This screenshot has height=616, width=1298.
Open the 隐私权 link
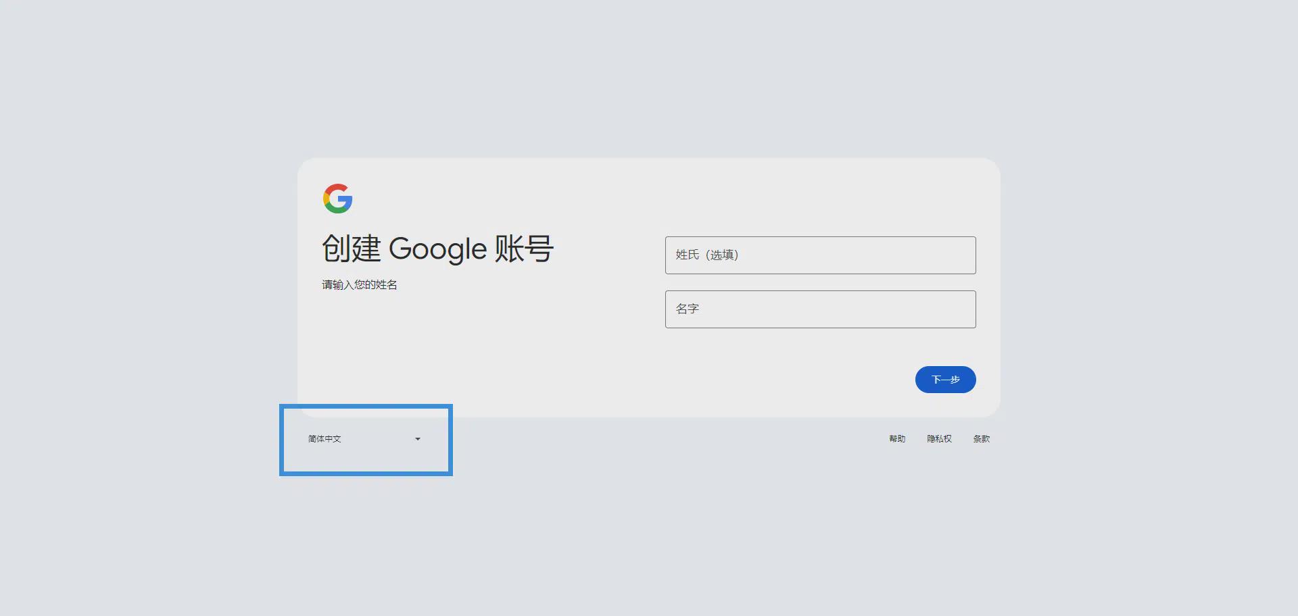coord(939,439)
